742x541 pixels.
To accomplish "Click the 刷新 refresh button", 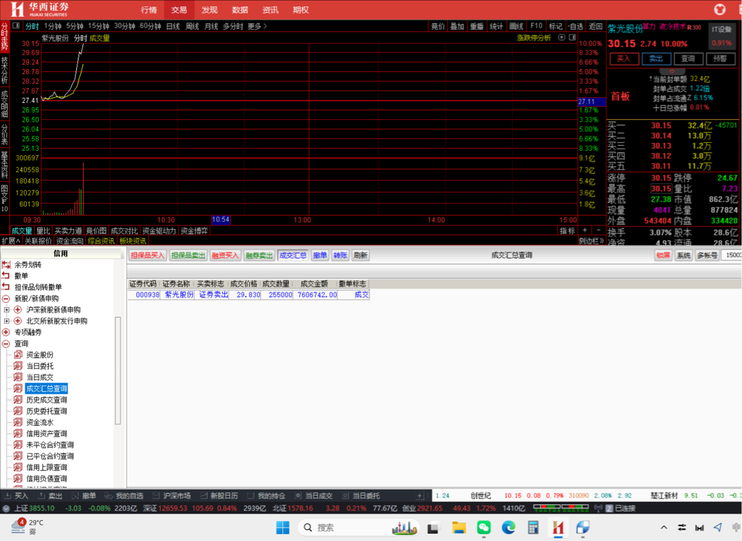I will pyautogui.click(x=360, y=255).
